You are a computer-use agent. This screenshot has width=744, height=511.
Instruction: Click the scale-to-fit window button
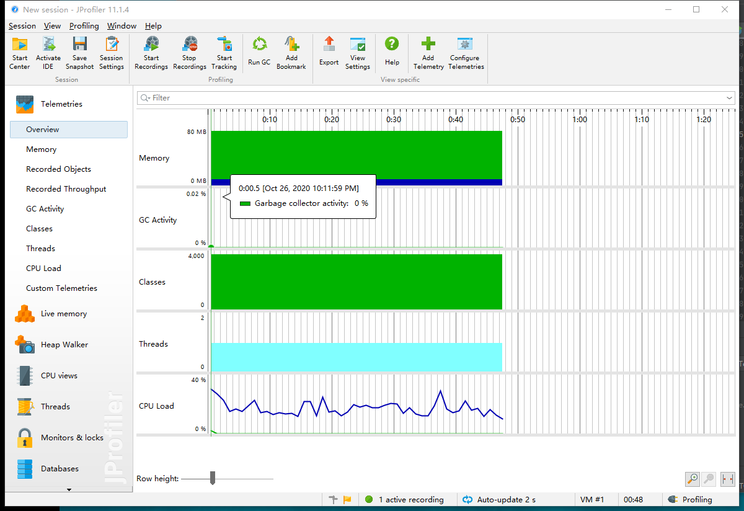[x=727, y=479]
